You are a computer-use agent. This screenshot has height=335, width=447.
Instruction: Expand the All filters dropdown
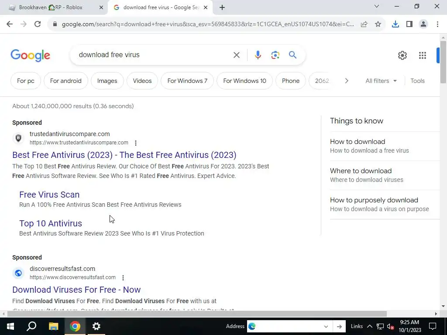pyautogui.click(x=381, y=81)
